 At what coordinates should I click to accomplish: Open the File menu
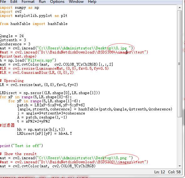coord(3,2)
